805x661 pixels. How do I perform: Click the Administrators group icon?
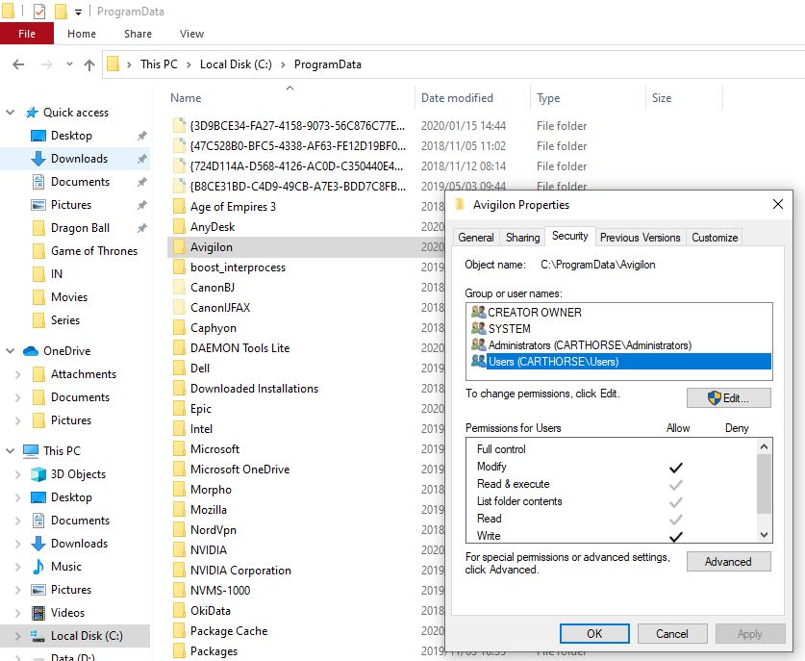pyautogui.click(x=479, y=344)
